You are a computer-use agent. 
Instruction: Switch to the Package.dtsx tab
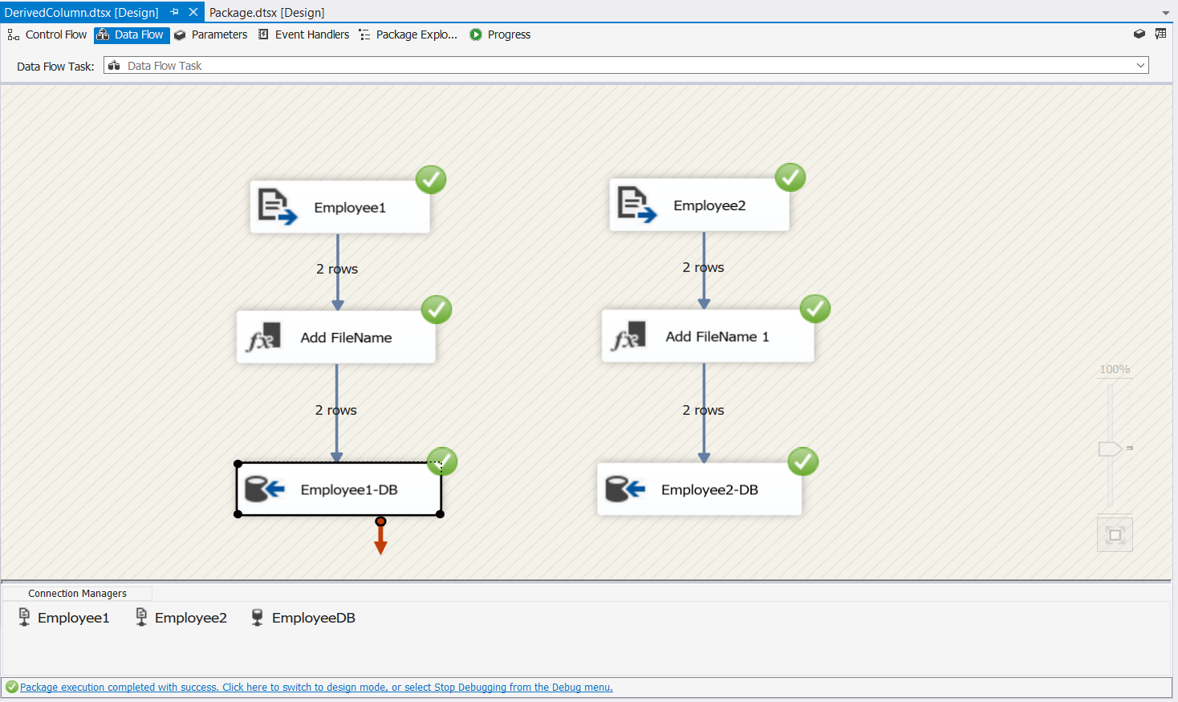pos(265,12)
